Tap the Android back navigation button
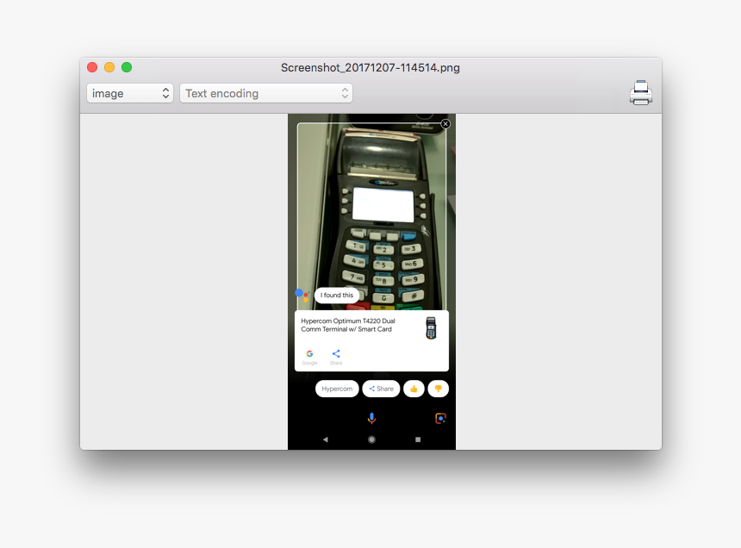 pyautogui.click(x=325, y=439)
